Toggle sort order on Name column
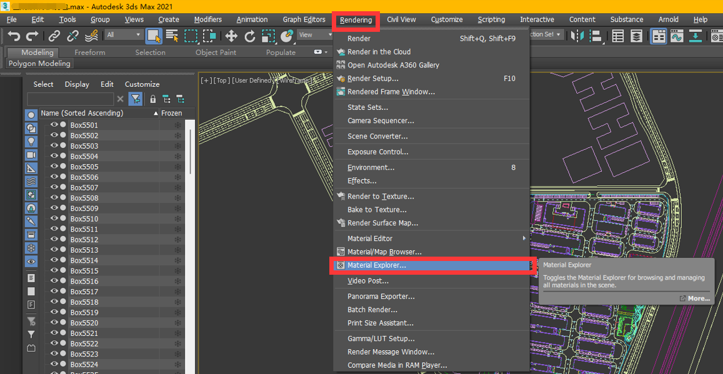This screenshot has width=723, height=374. pyautogui.click(x=99, y=113)
